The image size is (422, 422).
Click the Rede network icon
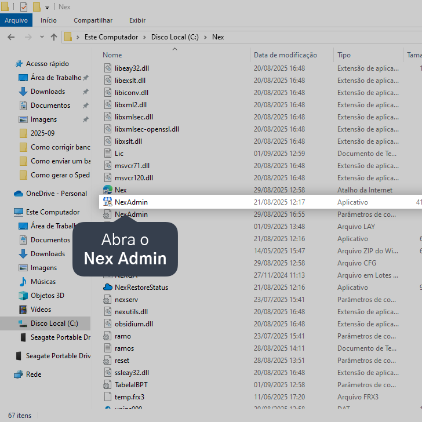point(19,374)
